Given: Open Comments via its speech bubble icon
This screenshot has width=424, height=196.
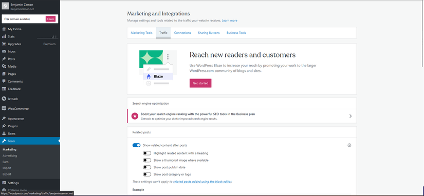Looking at the screenshot, I should click(4, 81).
